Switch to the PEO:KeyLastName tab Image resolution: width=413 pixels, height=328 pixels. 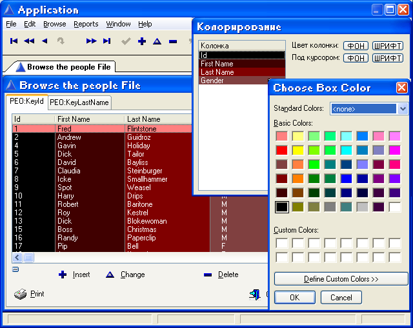(x=80, y=102)
